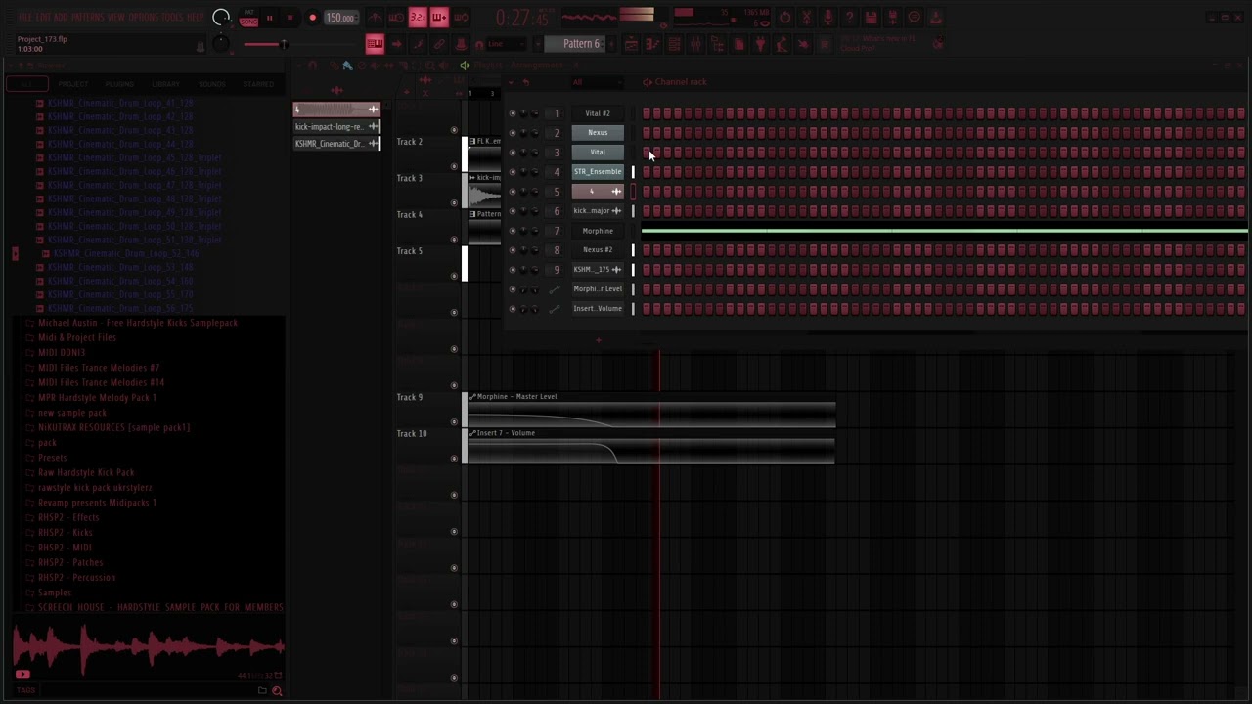This screenshot has height=704, width=1252.
Task: Open the undo history icon
Action: [784, 18]
